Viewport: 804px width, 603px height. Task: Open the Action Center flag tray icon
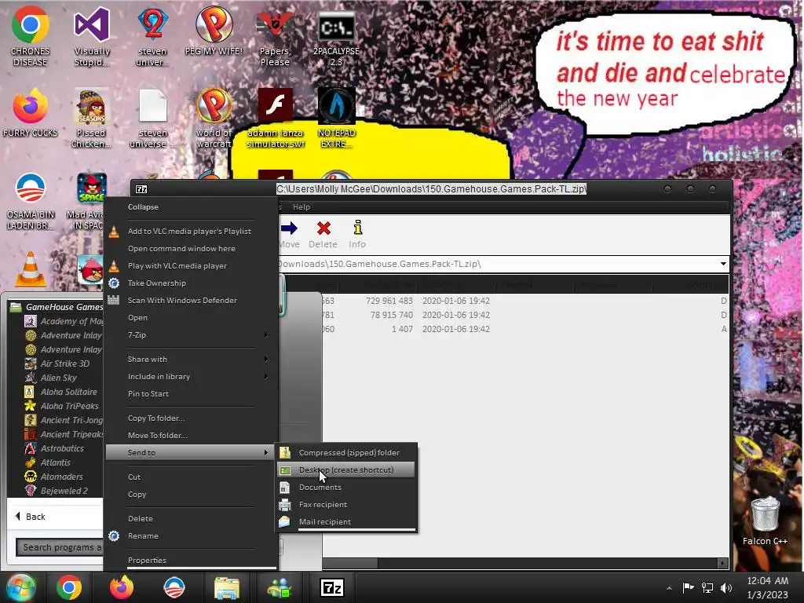pyautogui.click(x=688, y=587)
